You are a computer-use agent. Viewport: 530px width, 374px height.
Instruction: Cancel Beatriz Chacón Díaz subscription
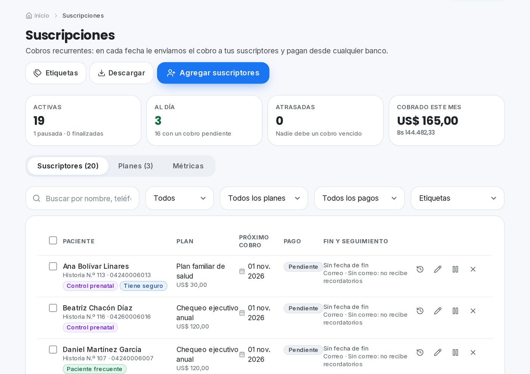point(473,311)
